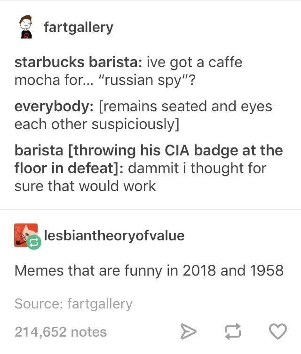Click the 'sure that would work' line
301x354 pixels.
(85, 186)
